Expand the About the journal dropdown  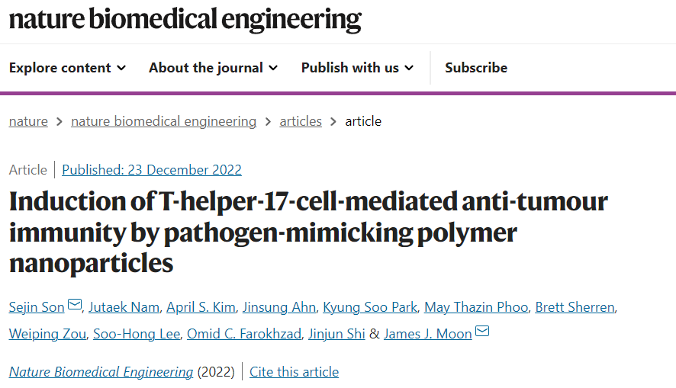coord(214,68)
